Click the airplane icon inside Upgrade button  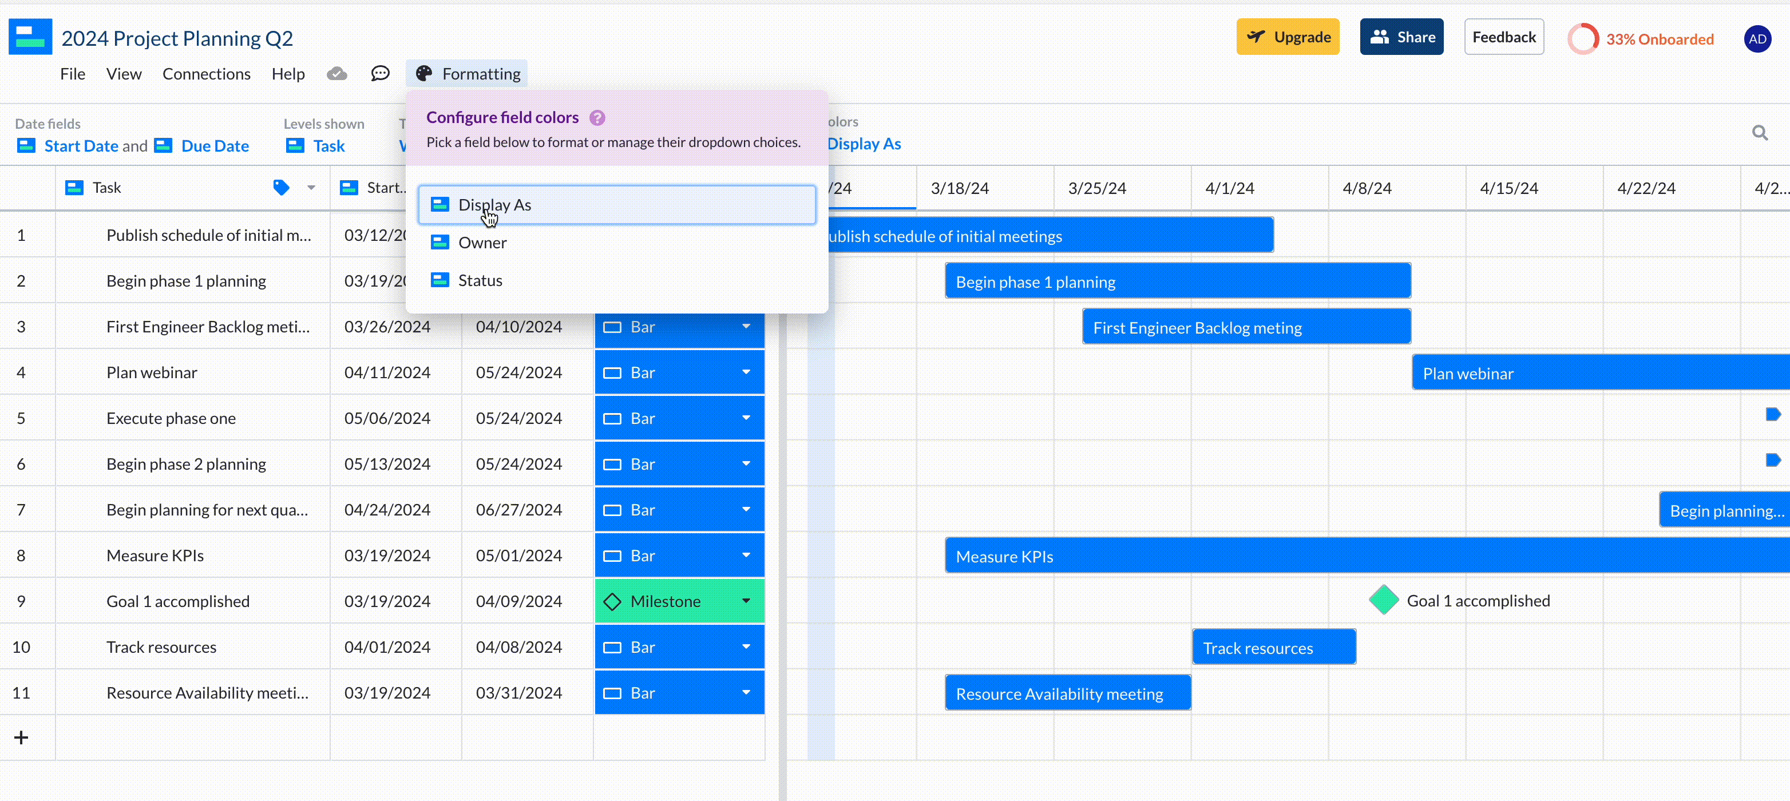point(1256,36)
